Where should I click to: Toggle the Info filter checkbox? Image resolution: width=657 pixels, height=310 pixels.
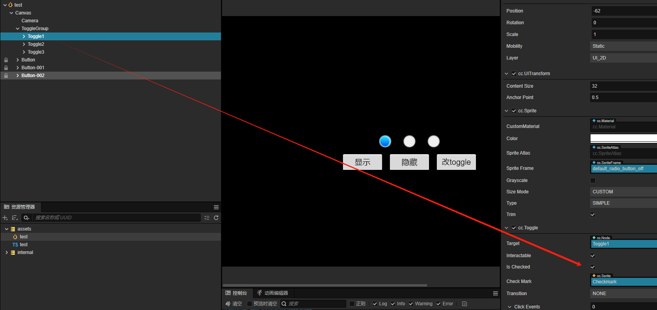[x=393, y=304]
